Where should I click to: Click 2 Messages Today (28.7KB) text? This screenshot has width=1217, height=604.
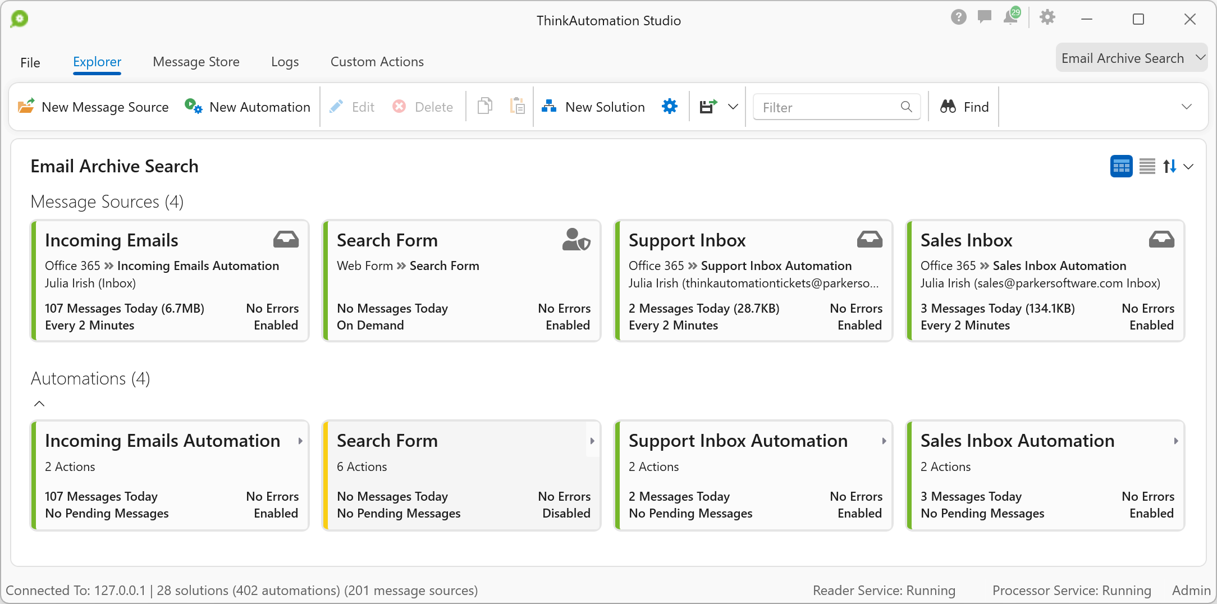click(x=704, y=308)
